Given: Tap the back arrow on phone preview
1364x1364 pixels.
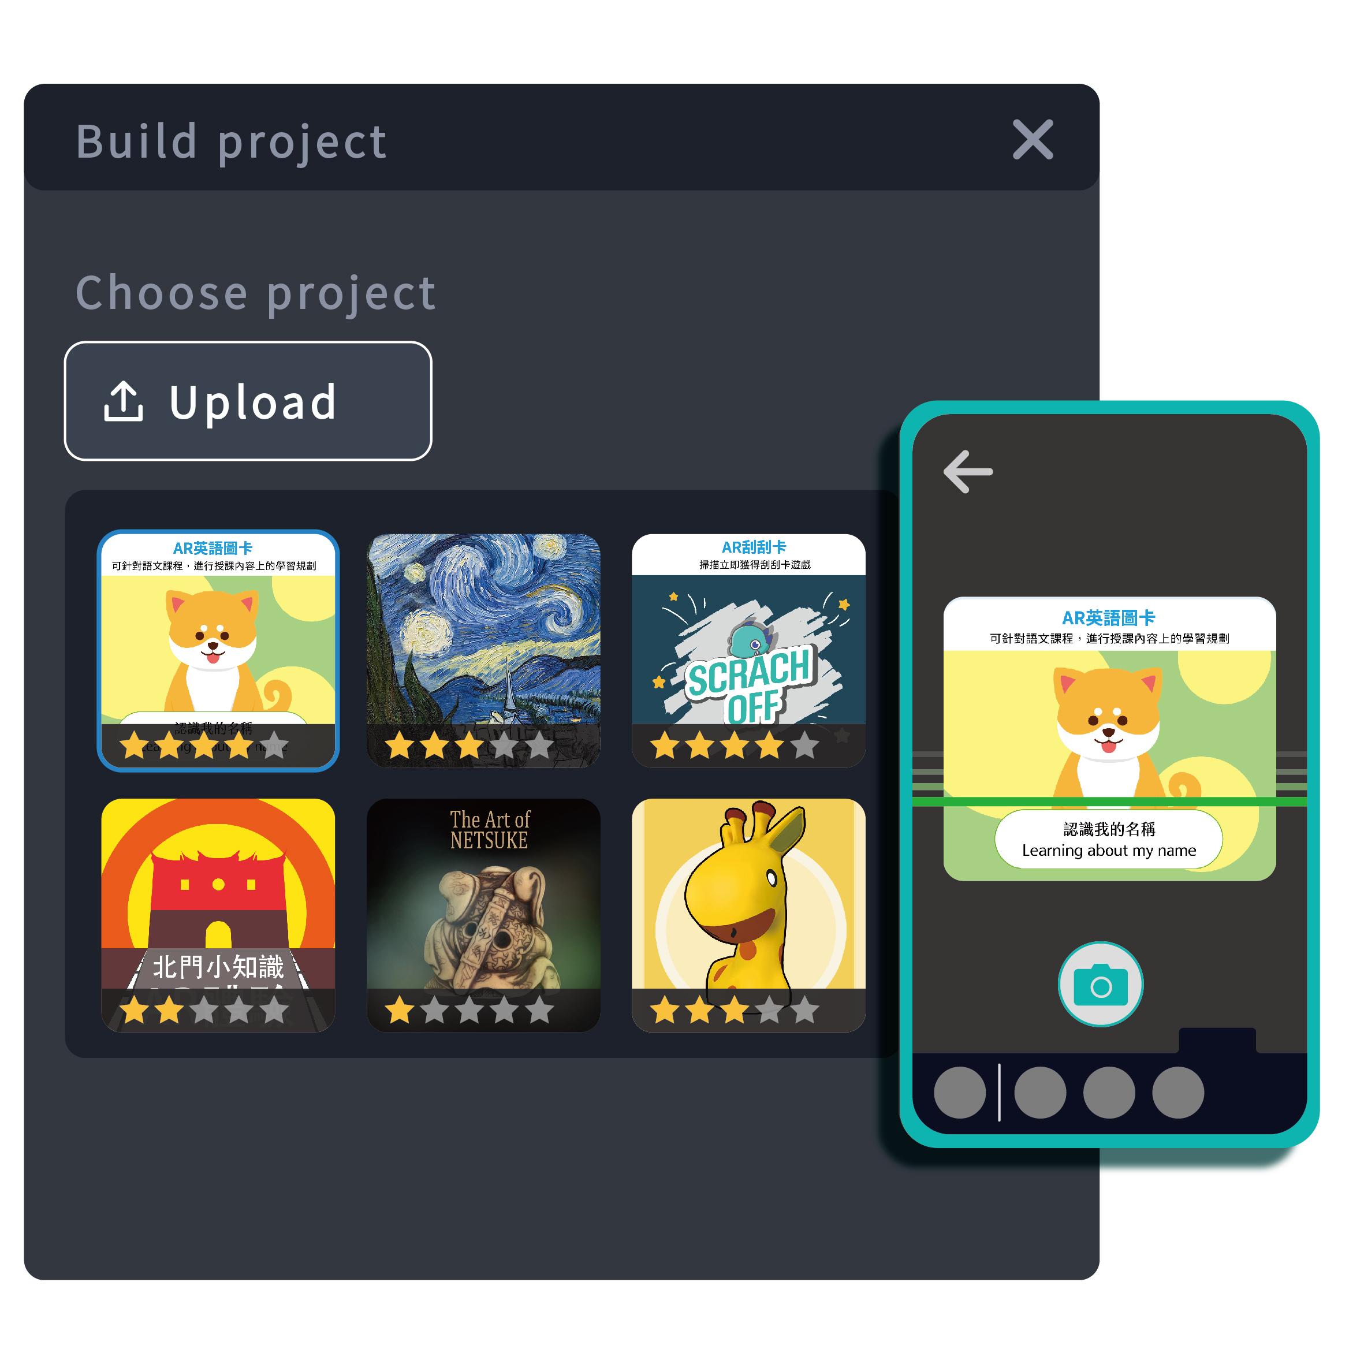Looking at the screenshot, I should pos(968,471).
